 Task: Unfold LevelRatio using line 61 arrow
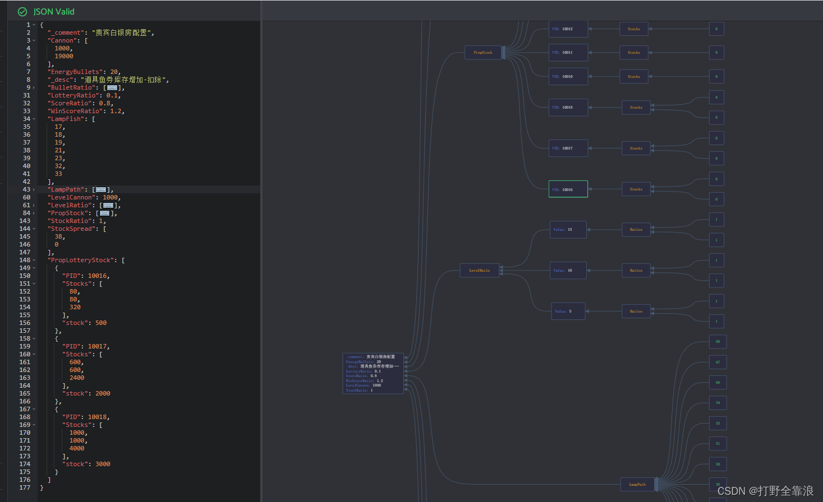click(34, 206)
